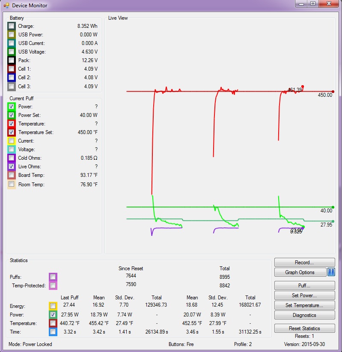Click the Cold Ohms value 0.185 Ω
Screen dimensions: 342x352
[89, 158]
